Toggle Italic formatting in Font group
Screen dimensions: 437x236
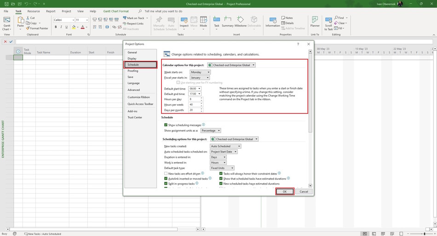click(61, 27)
